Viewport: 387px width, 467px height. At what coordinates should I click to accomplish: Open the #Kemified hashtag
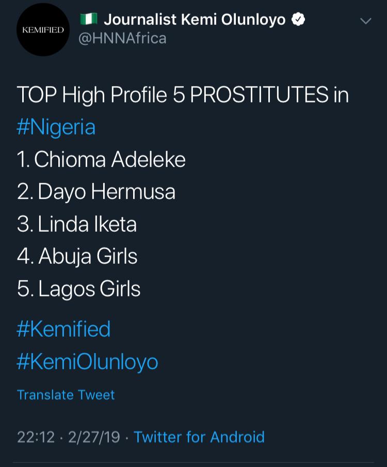click(63, 329)
